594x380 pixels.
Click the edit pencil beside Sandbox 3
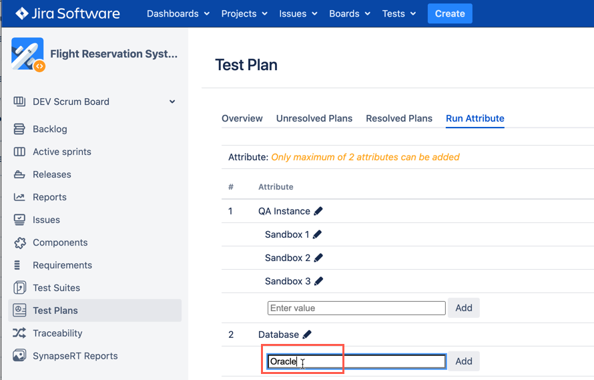pos(318,281)
